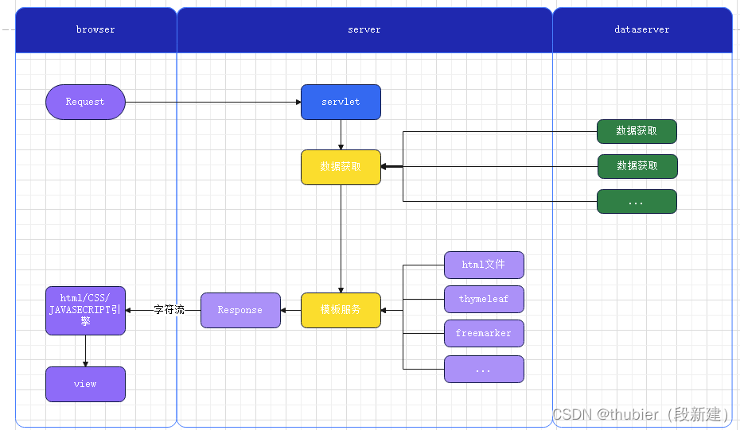Viewport: 740px width, 430px height.
Task: Select green 数据获取 node with bold arrow
Action: pos(637,166)
